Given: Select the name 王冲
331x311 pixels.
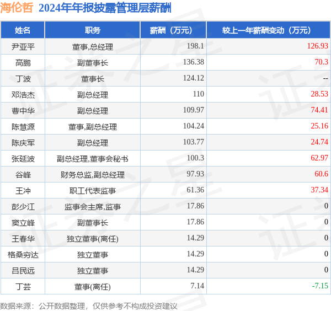Looking at the screenshot, I should coord(23,191).
